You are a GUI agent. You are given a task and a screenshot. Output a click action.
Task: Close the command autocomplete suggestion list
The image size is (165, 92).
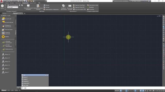47,75
